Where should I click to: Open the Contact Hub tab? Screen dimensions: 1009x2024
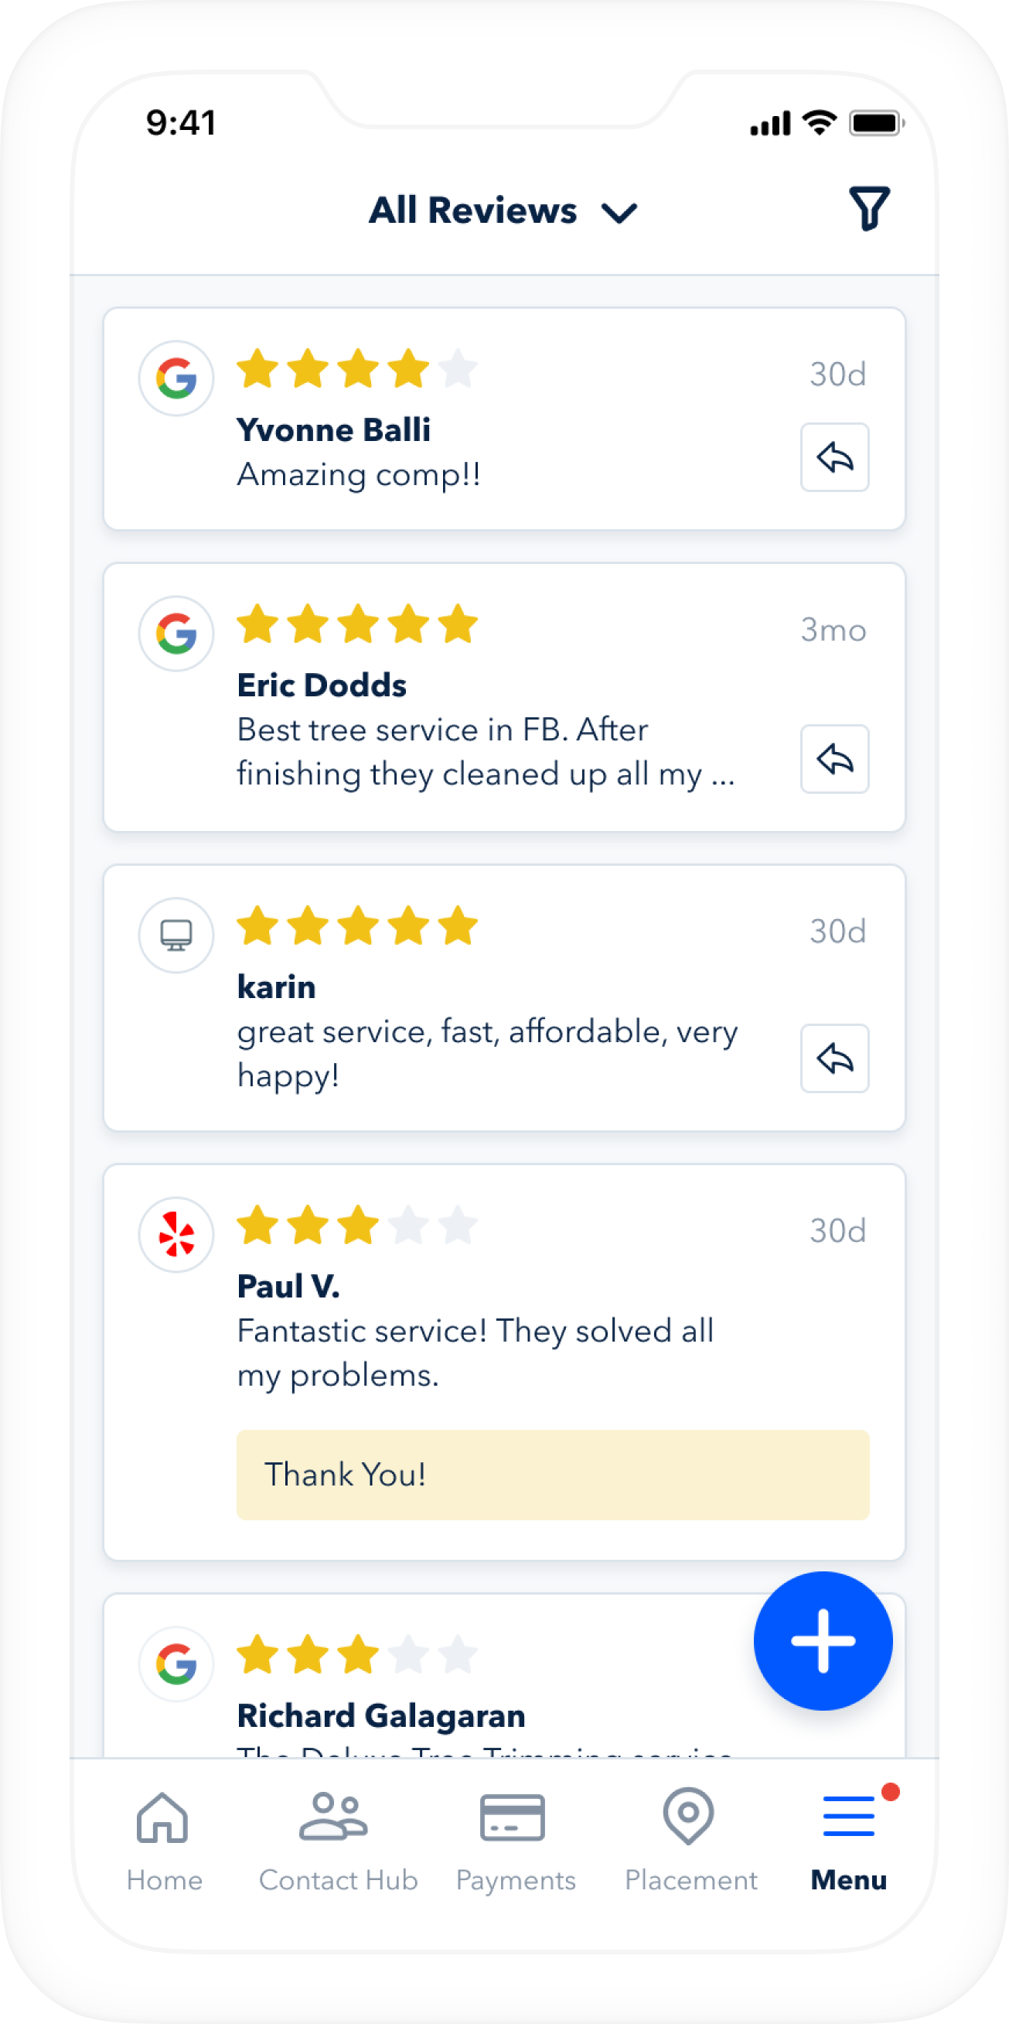[338, 1840]
